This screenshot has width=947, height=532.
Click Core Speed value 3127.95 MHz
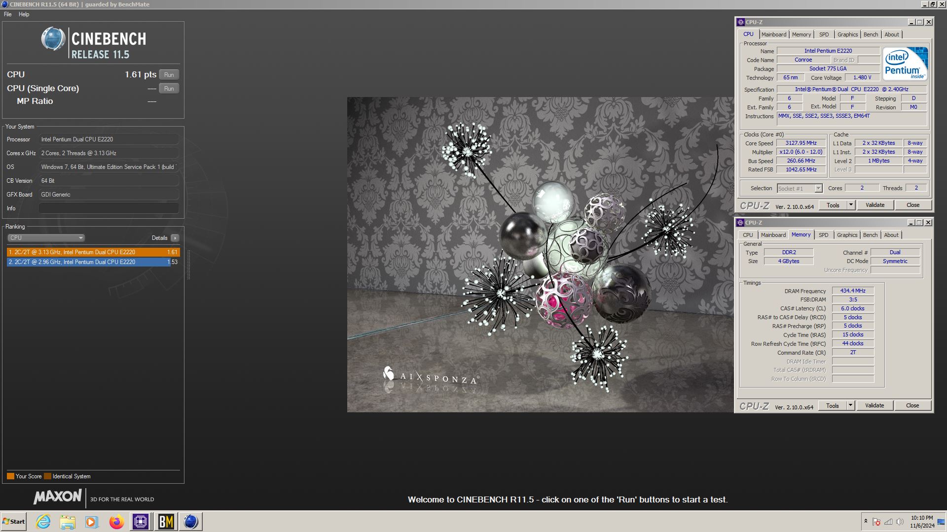pyautogui.click(x=801, y=143)
